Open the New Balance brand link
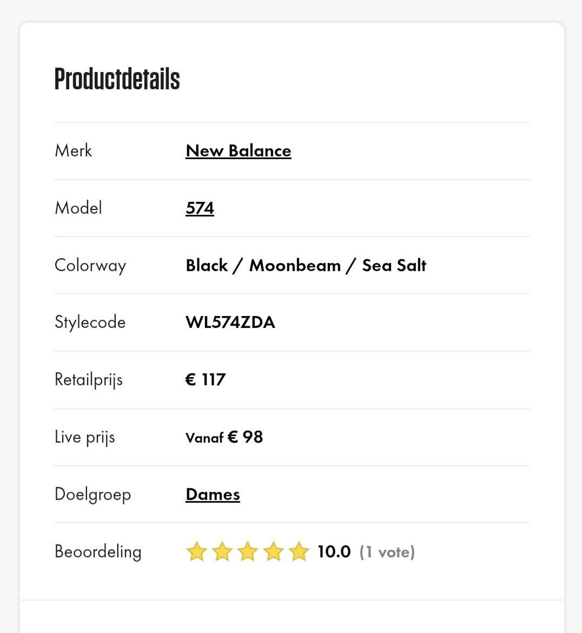 [x=238, y=151]
